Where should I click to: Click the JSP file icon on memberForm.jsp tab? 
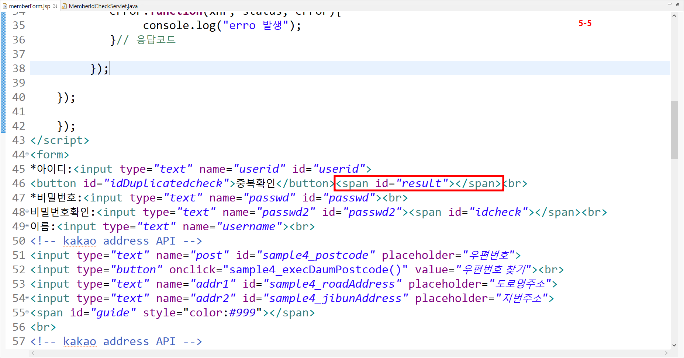click(x=5, y=6)
